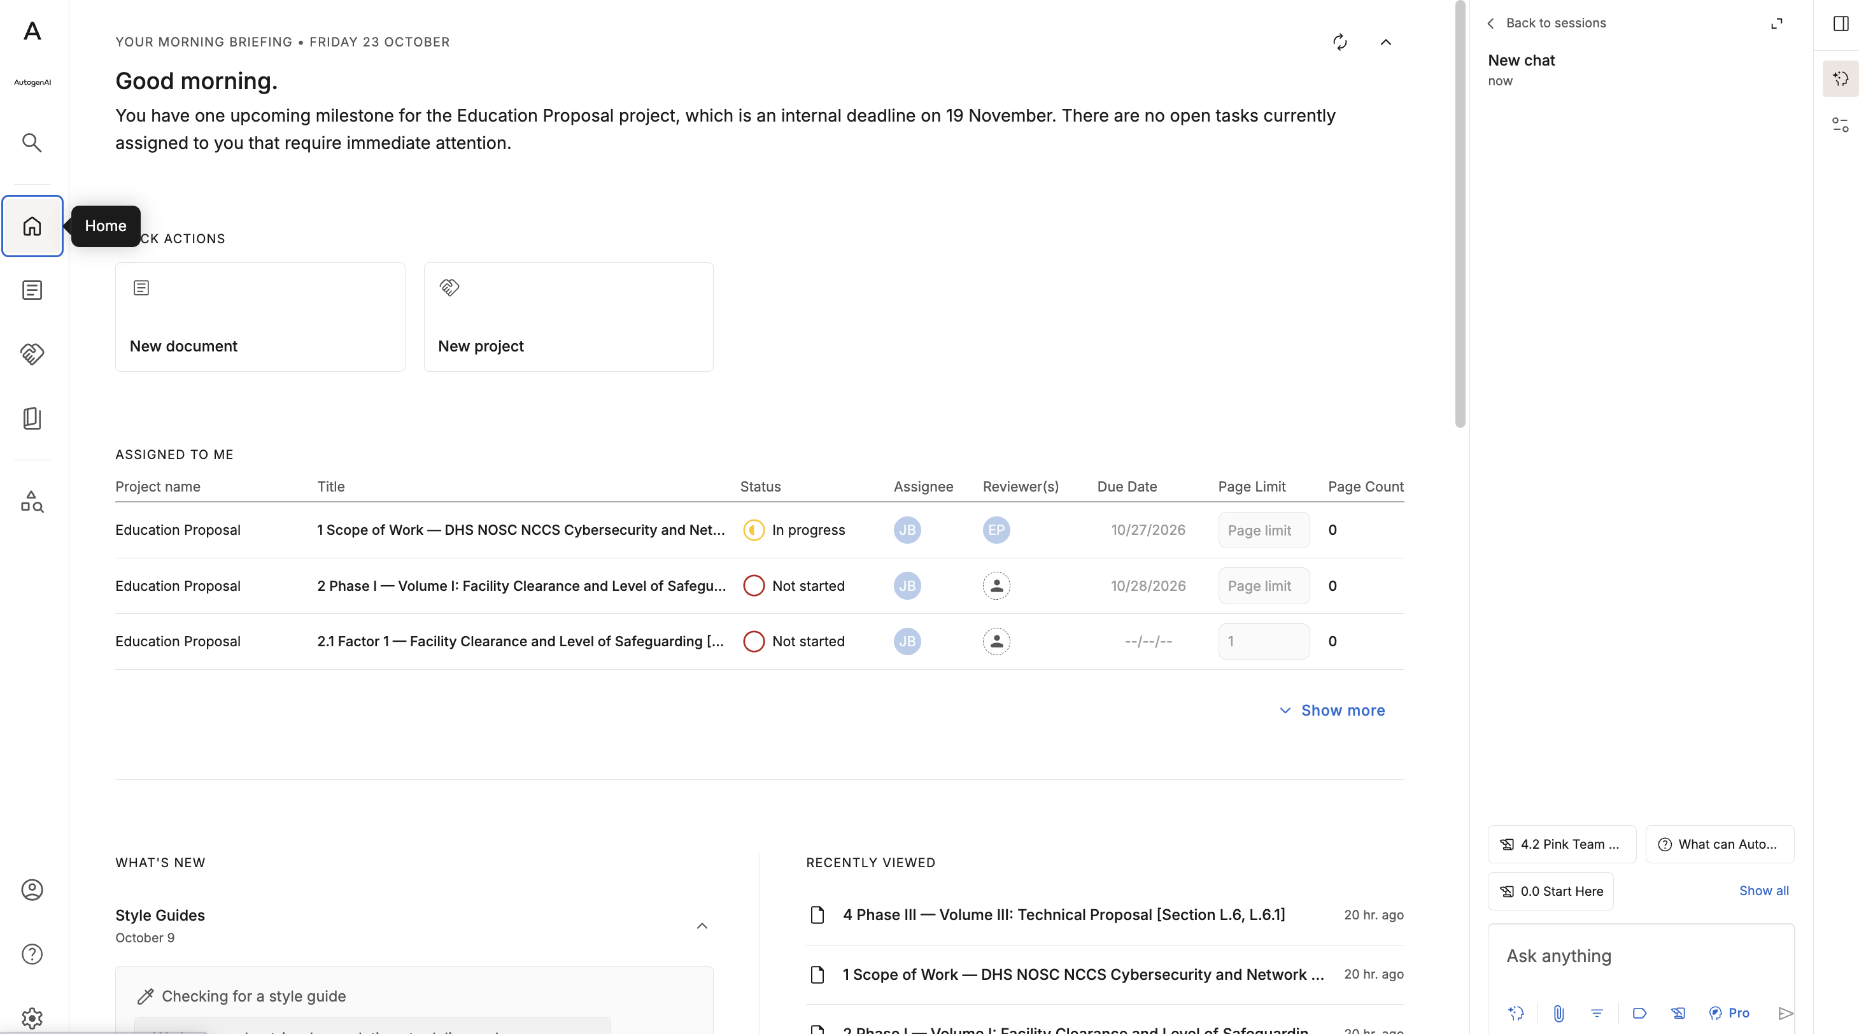Open the library icon in the sidebar

(32, 418)
